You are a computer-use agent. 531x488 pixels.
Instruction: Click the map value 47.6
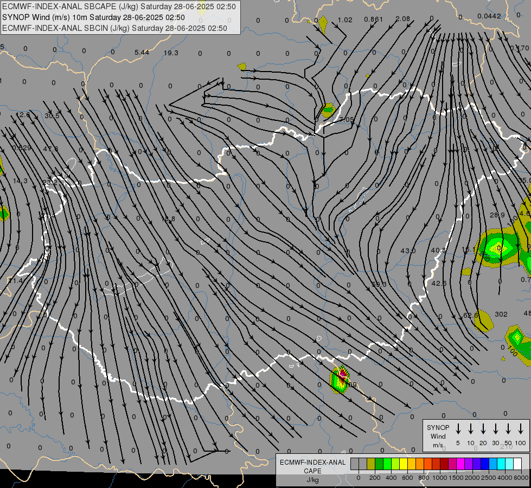pyautogui.click(x=50, y=149)
